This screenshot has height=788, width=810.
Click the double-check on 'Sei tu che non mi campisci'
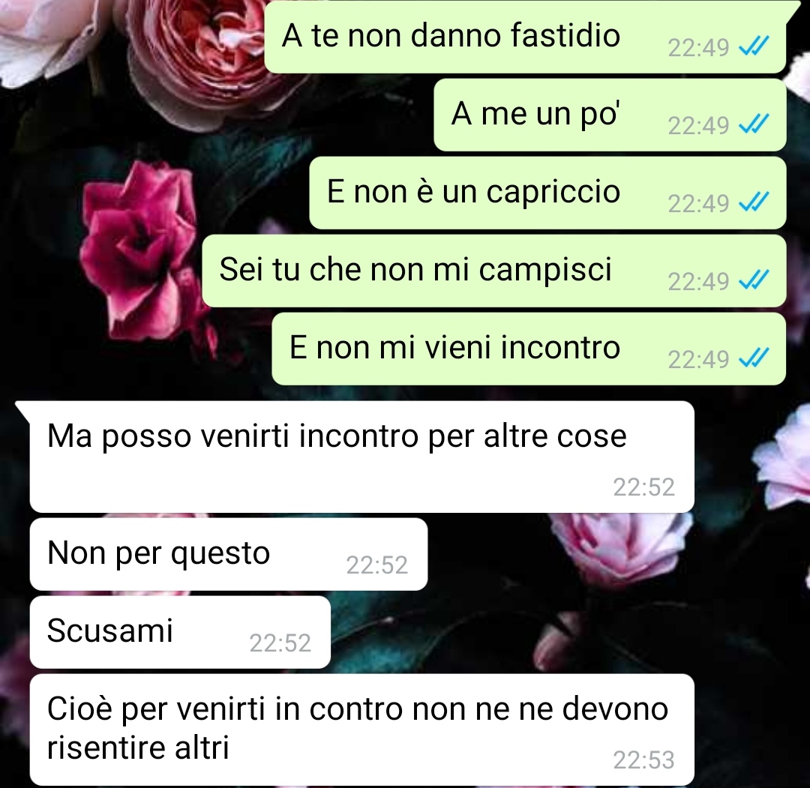754,280
